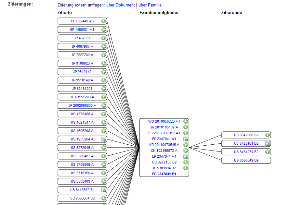
Task: Open document icon beside US 6443672 B1
Action: click(104, 190)
